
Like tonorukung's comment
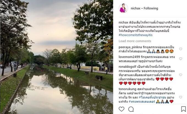tap(181, 97)
